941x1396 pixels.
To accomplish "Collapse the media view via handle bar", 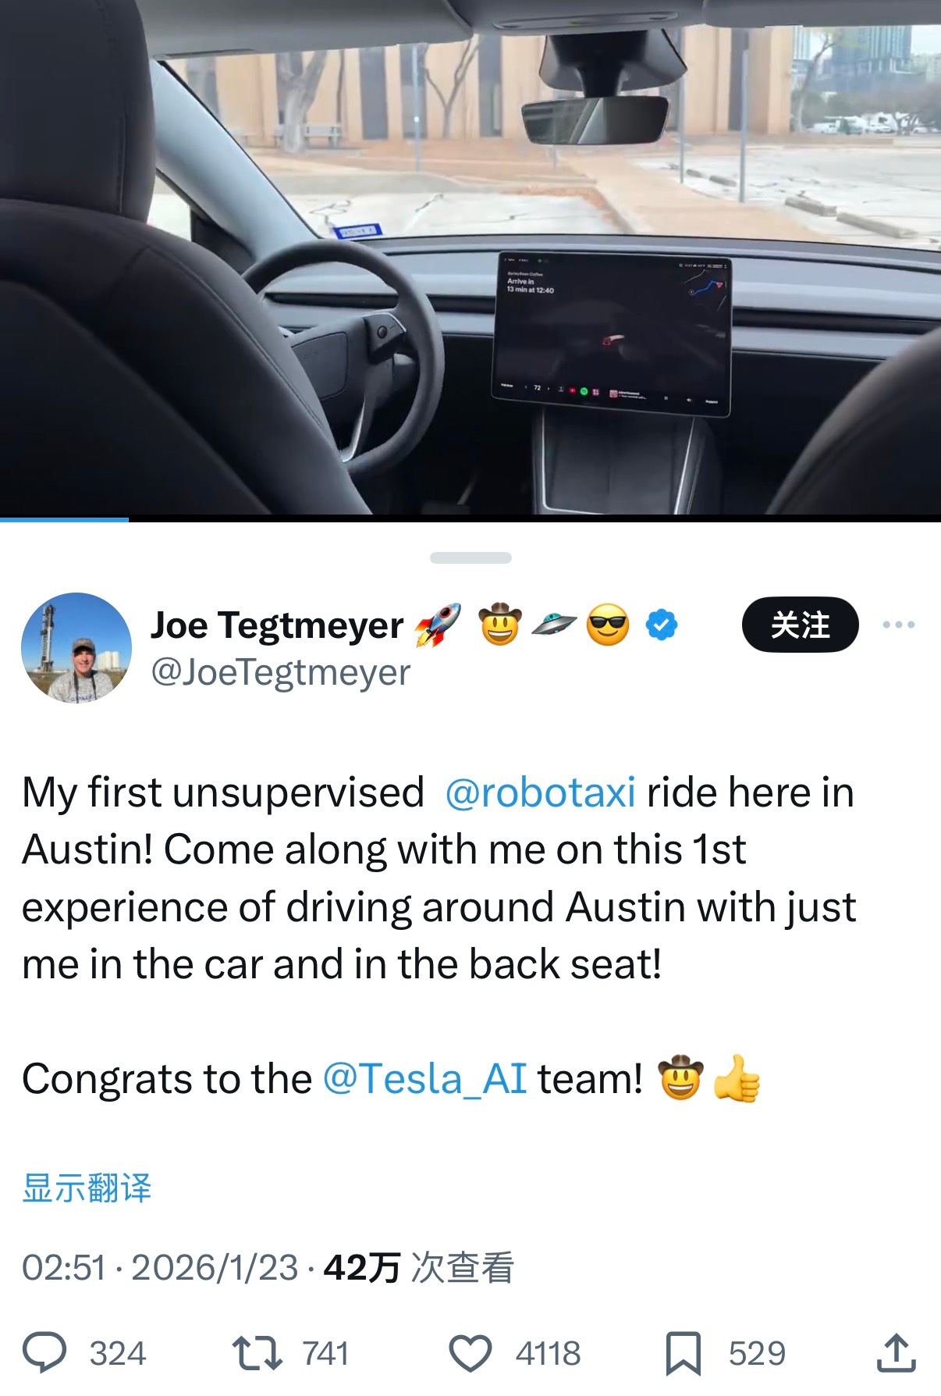I will [x=470, y=557].
